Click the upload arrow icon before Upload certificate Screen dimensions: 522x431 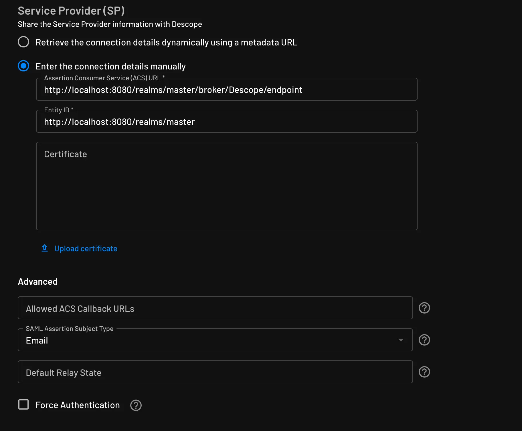(x=45, y=248)
